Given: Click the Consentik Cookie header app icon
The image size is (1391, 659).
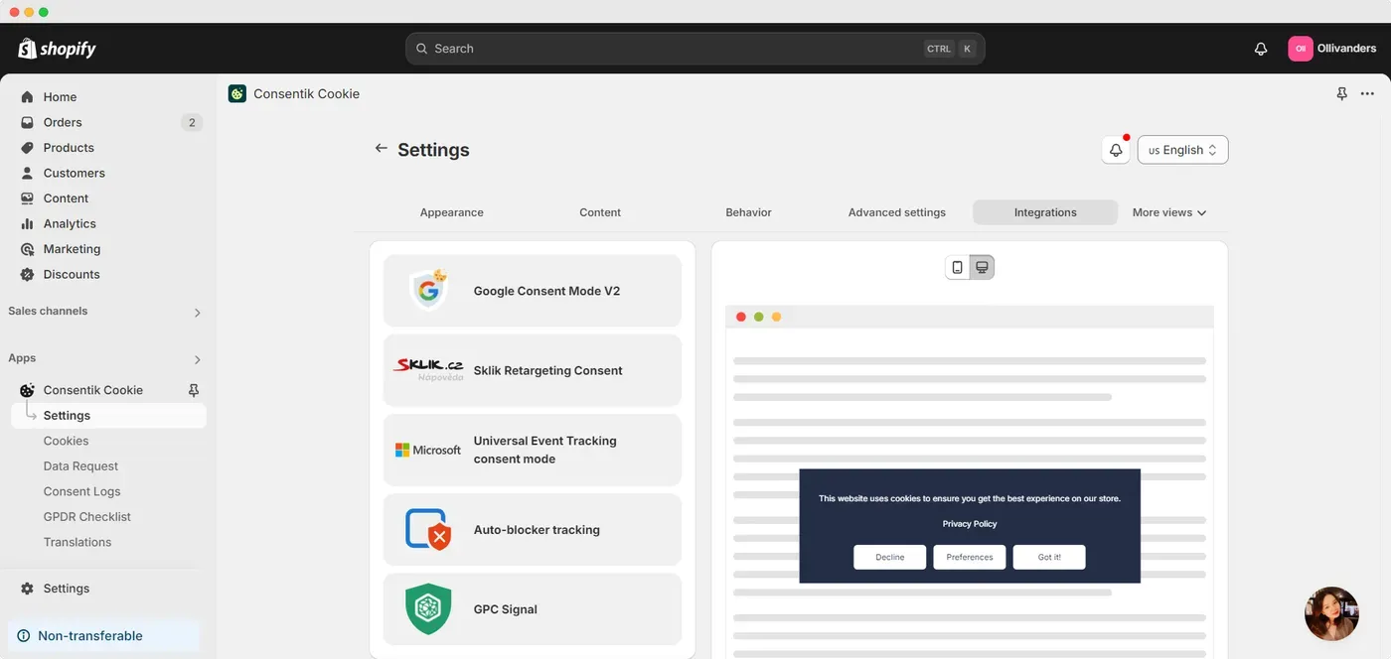Looking at the screenshot, I should point(237,94).
